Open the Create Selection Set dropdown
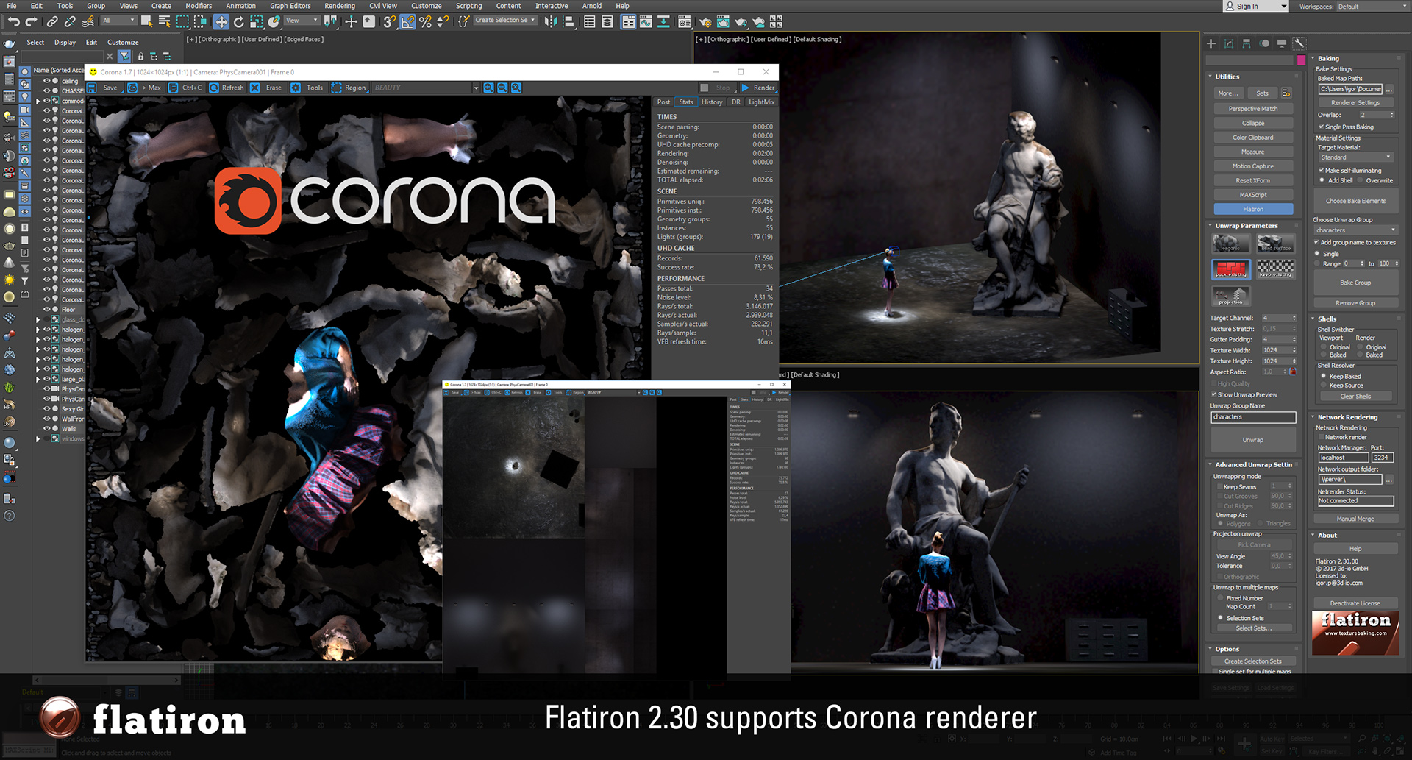 click(505, 21)
